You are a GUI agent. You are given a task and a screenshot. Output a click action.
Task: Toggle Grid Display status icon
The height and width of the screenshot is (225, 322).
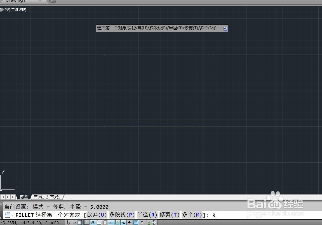coord(80,222)
